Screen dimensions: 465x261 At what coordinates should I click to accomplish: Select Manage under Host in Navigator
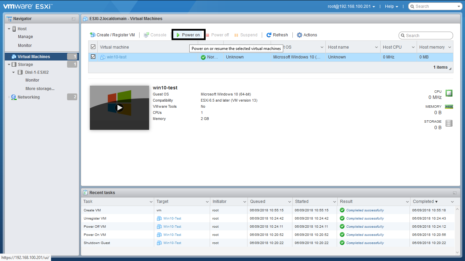(26, 37)
